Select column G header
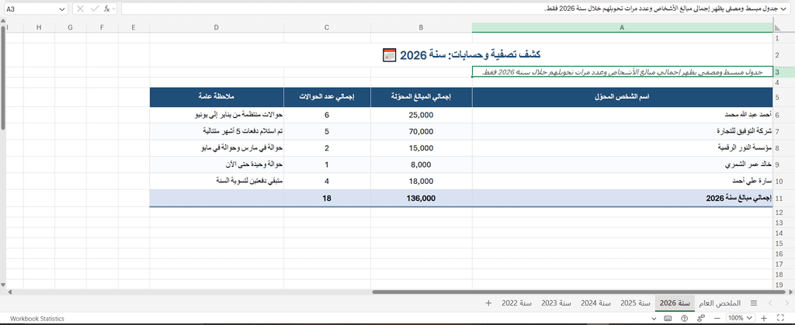Screen dimensions: 795x325 point(70,28)
